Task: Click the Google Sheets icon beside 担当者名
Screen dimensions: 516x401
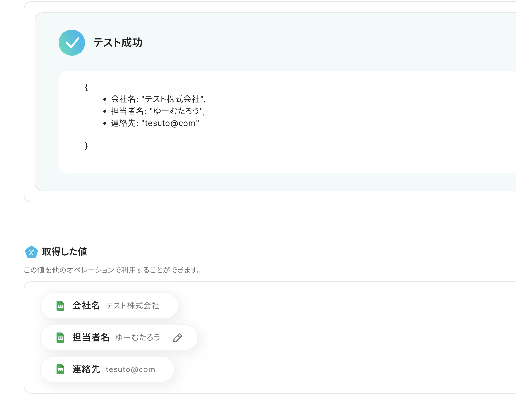Action: click(60, 338)
